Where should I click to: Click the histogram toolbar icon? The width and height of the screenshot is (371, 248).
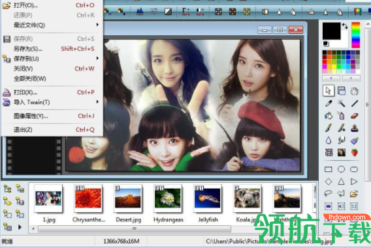click(140, 11)
